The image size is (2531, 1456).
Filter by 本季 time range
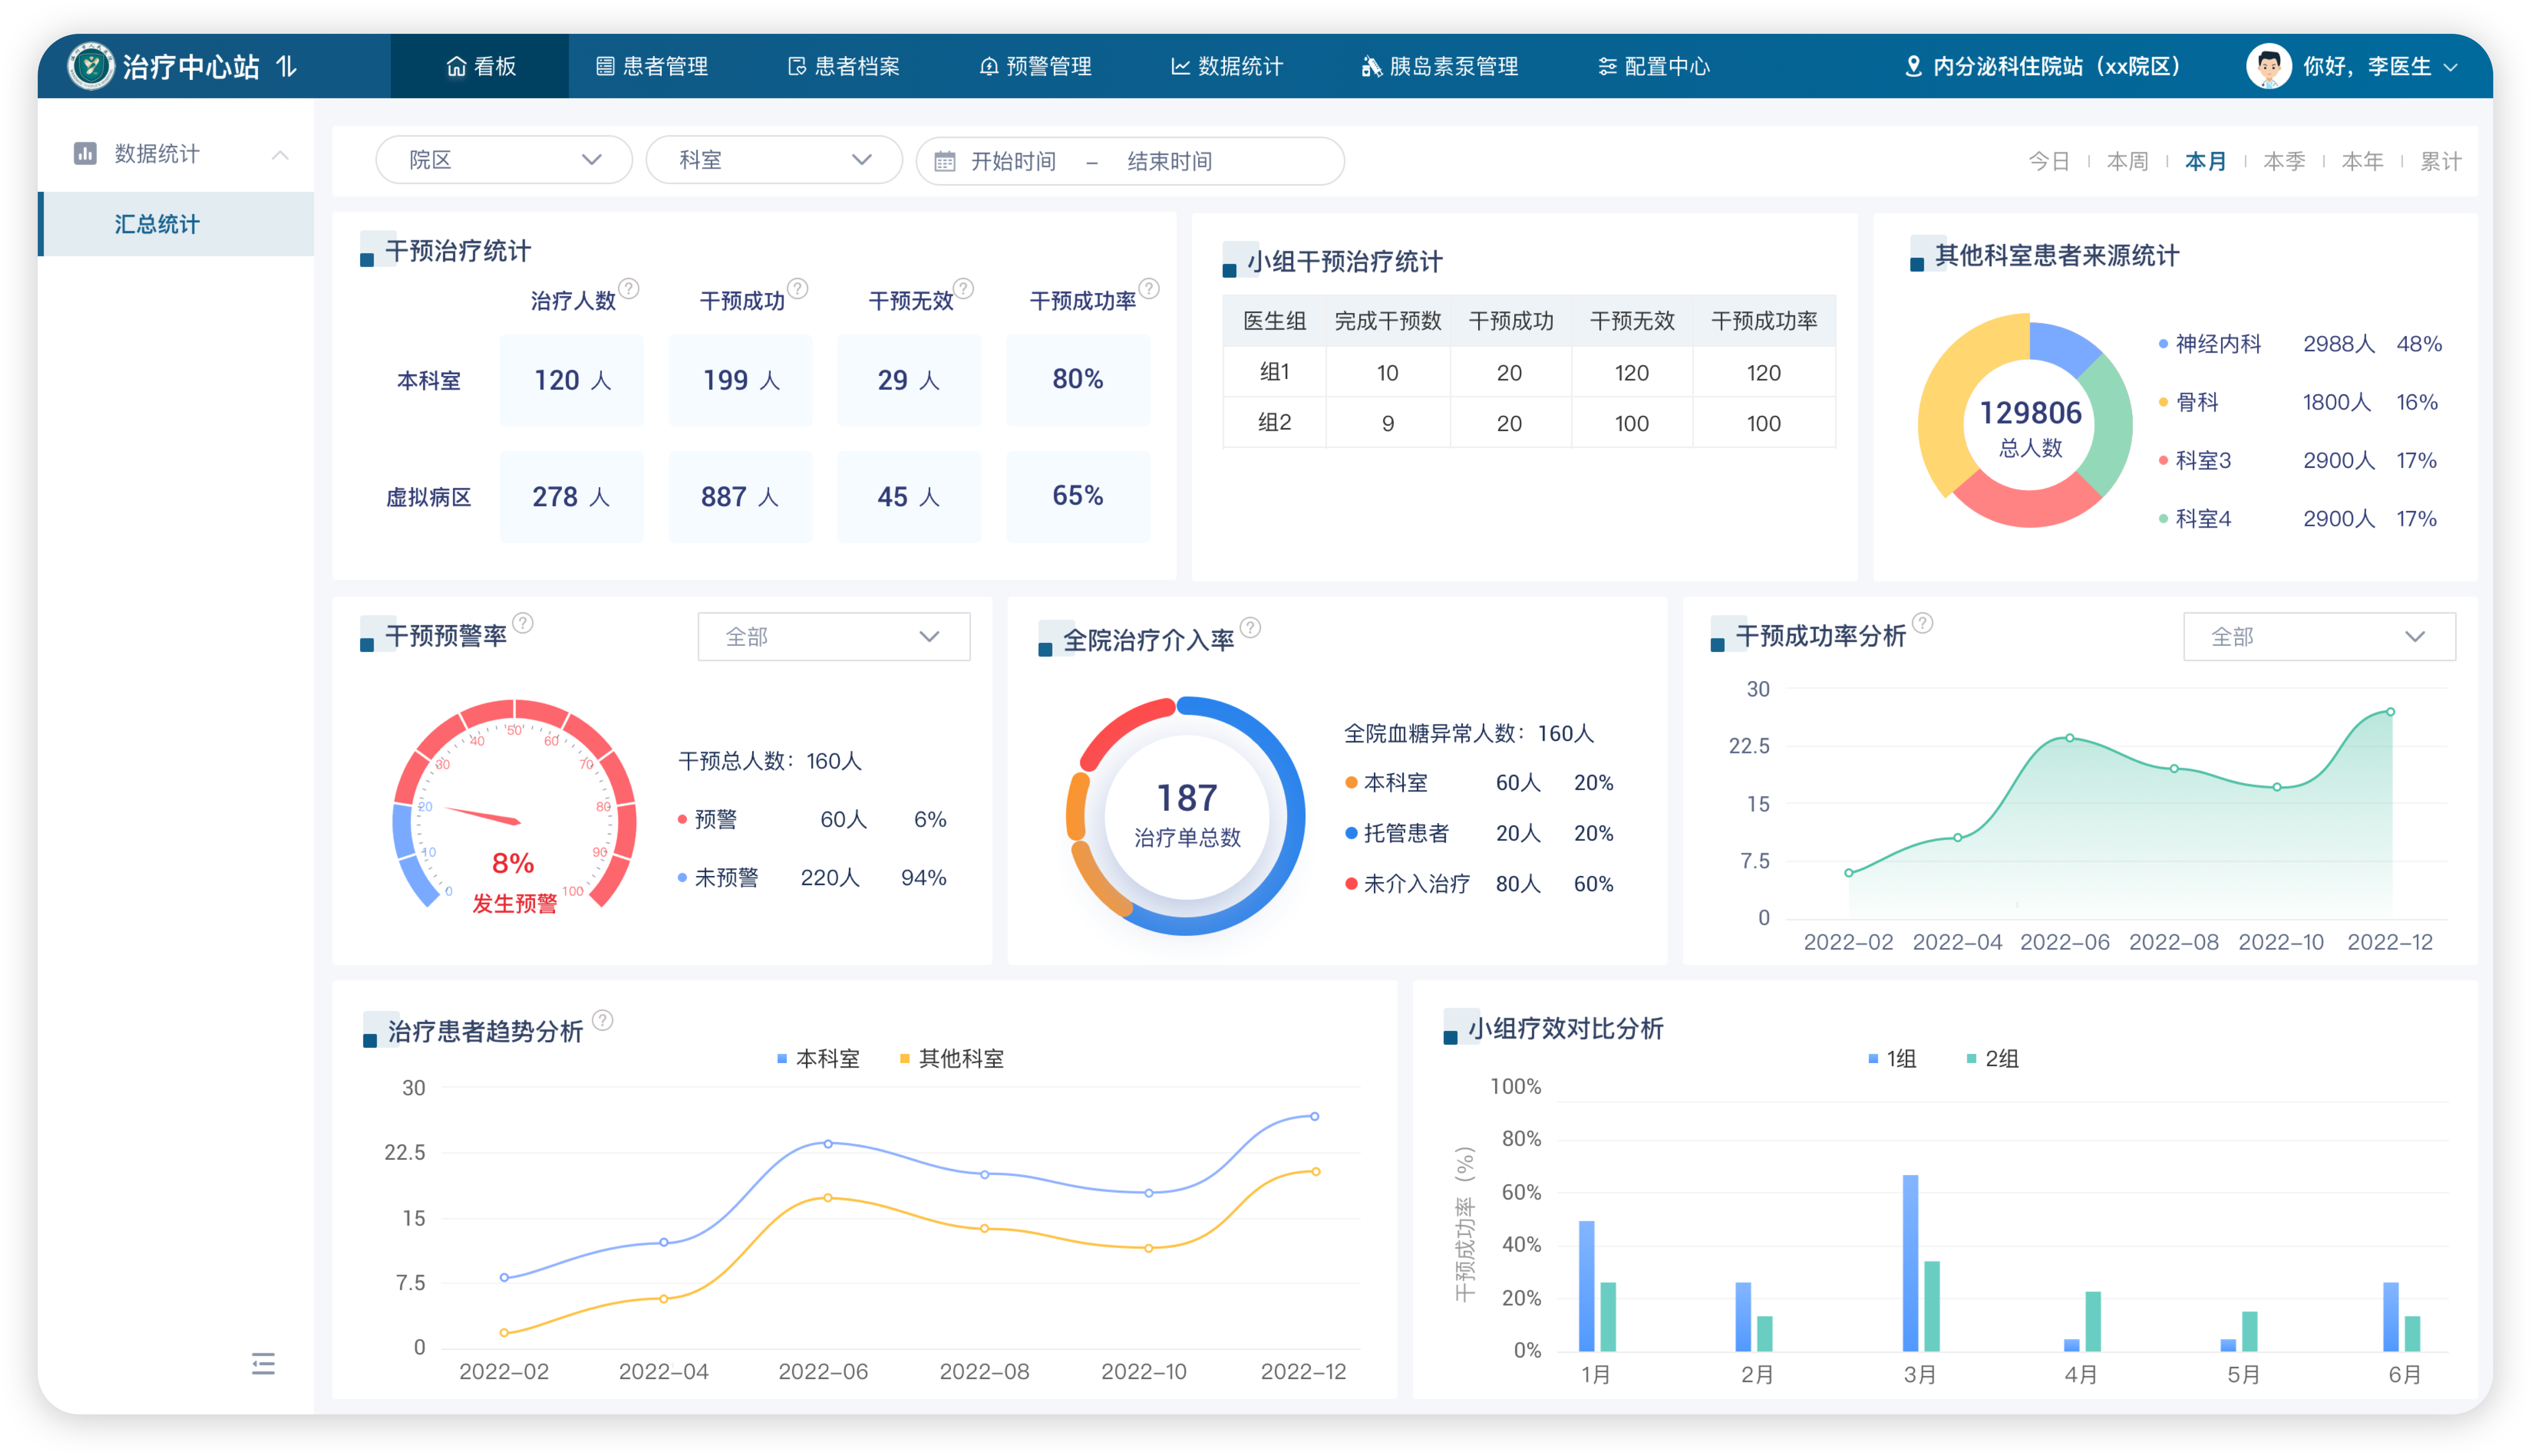pyautogui.click(x=2284, y=161)
